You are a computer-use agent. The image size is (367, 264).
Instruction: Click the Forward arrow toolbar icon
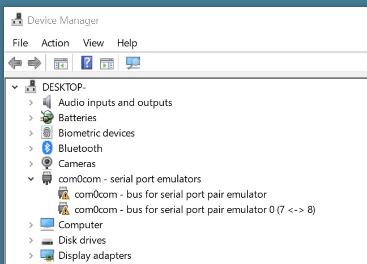(x=35, y=63)
